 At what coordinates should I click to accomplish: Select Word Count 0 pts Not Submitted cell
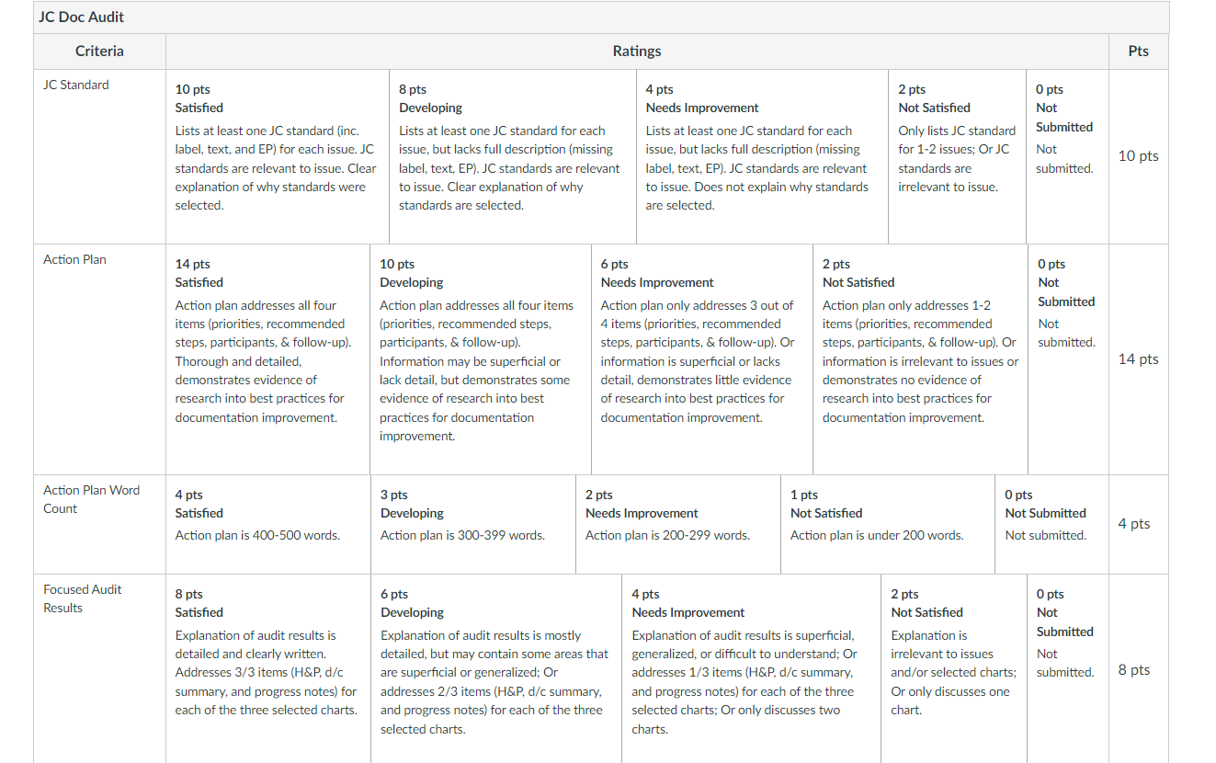[1052, 524]
